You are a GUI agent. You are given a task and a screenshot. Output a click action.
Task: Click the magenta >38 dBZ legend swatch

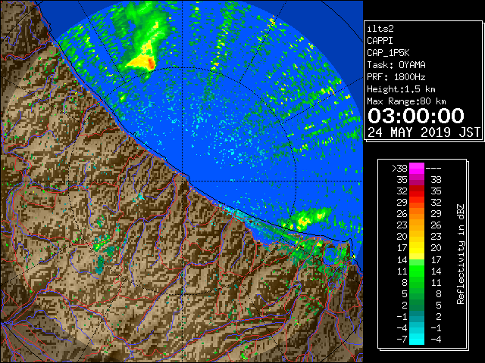(417, 168)
